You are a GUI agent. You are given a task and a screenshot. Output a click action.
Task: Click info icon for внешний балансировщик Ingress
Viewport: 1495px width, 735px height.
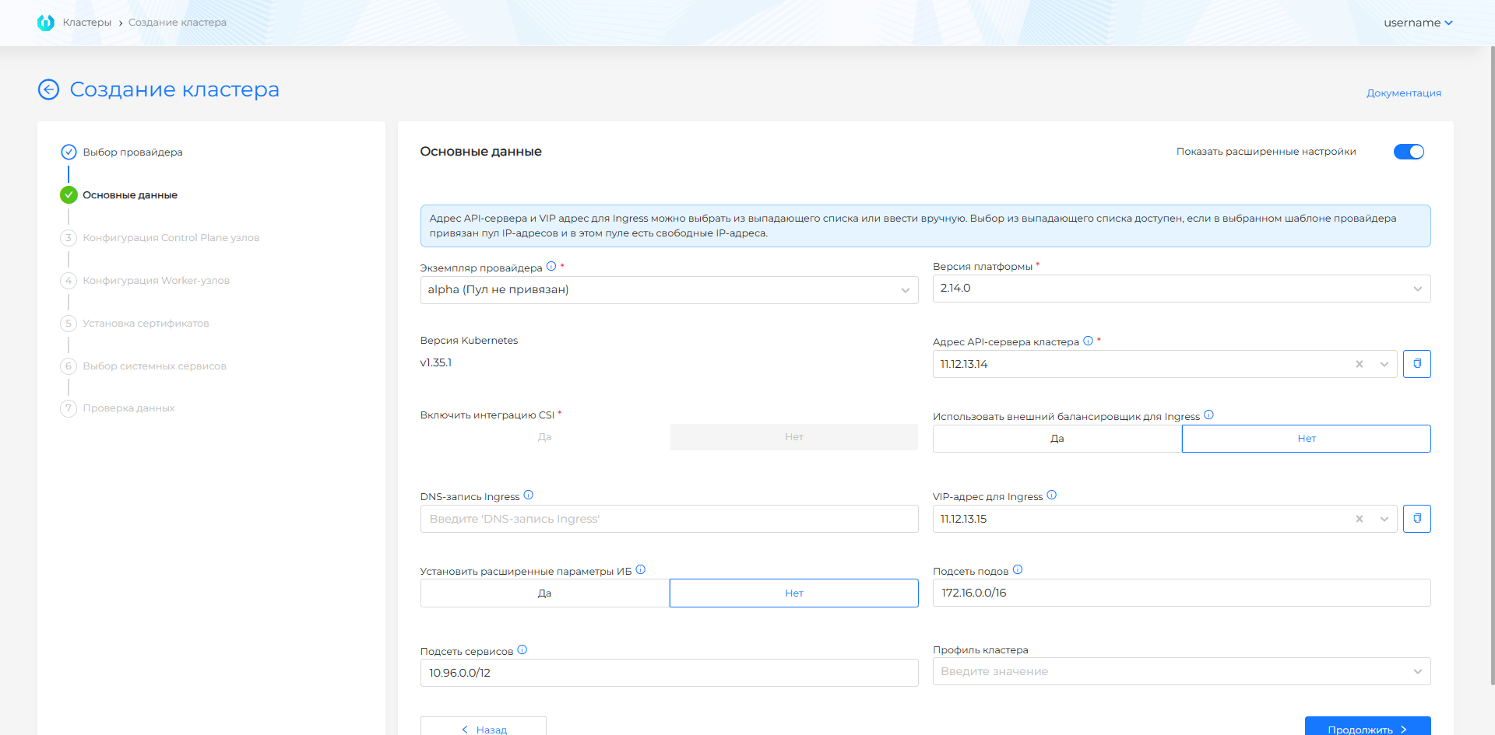click(x=1208, y=415)
